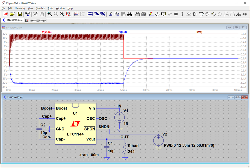250x168 pixels.
Task: Open the Hierarchy menu
Action: click(x=20, y=8)
